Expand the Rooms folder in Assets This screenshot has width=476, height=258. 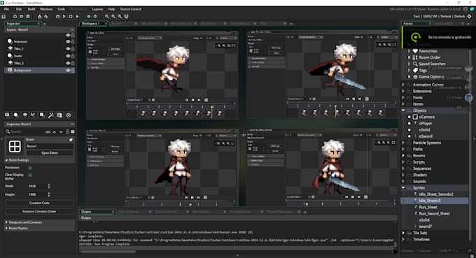click(x=403, y=155)
